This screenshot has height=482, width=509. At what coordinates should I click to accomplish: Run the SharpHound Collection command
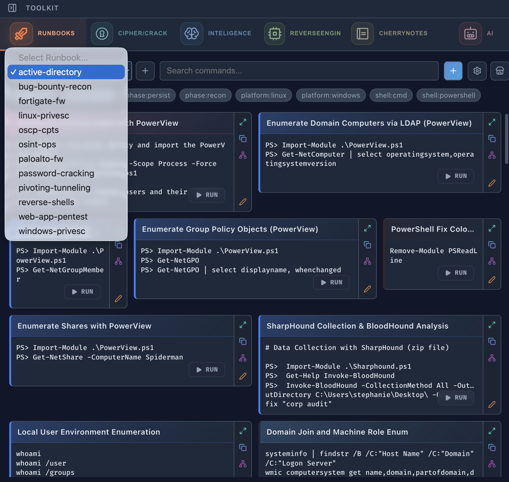click(x=456, y=398)
